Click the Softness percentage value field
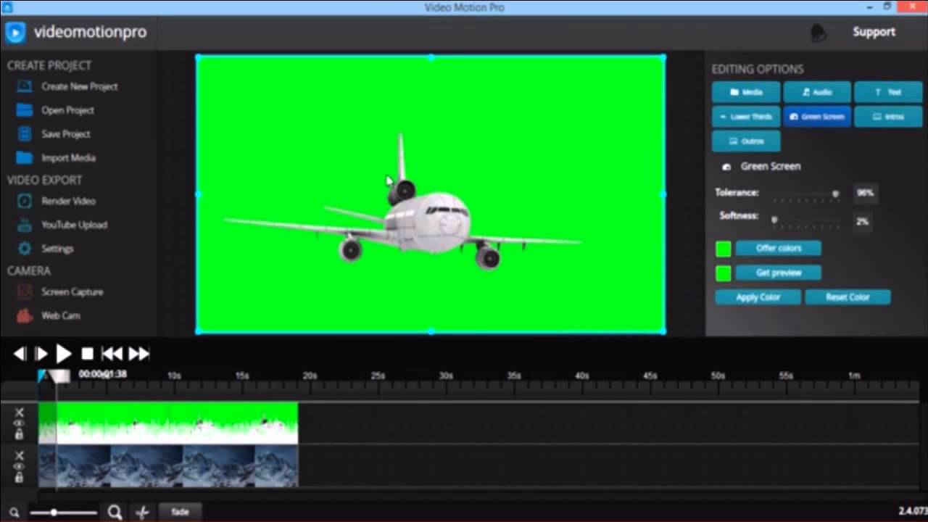 [862, 221]
